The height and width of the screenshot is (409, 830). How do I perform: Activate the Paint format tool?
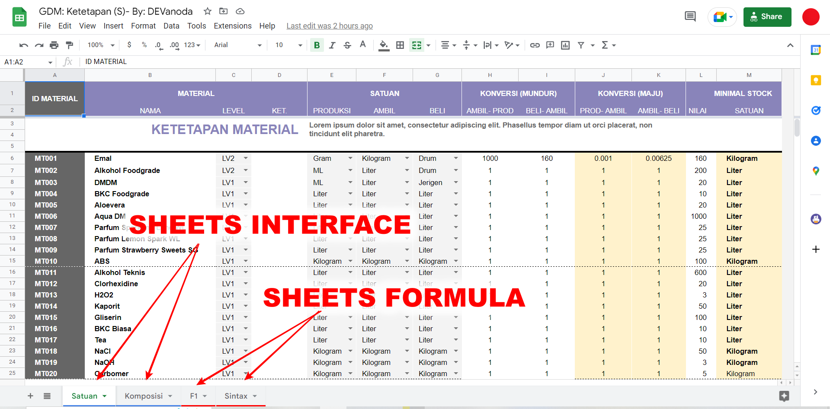pos(69,45)
